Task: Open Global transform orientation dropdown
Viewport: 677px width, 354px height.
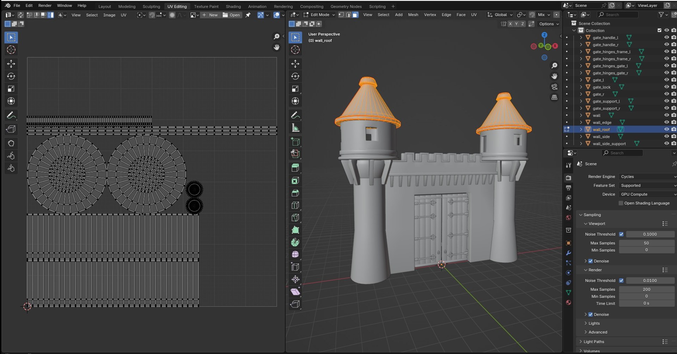Action: coord(500,15)
